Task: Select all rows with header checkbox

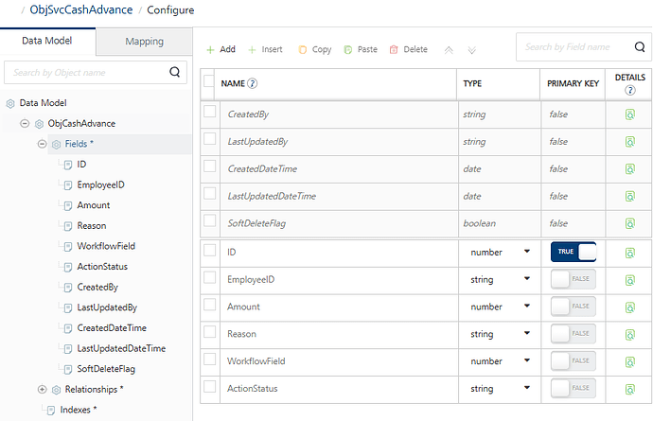Action: tap(209, 83)
